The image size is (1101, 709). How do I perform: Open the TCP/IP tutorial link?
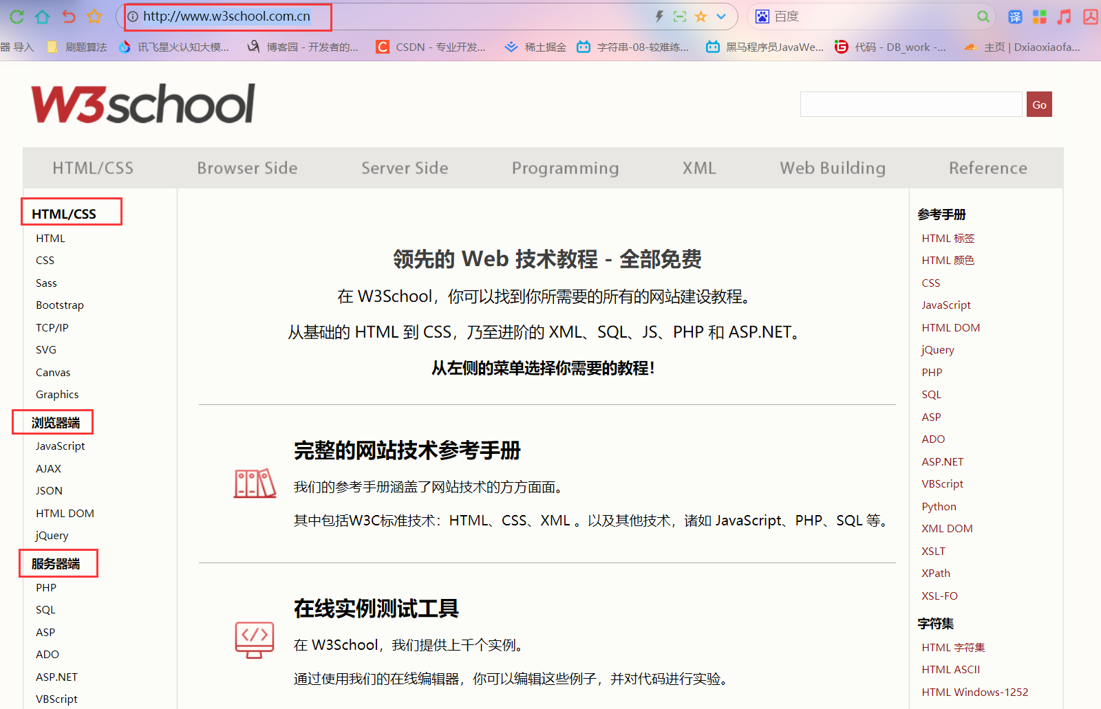coord(52,327)
